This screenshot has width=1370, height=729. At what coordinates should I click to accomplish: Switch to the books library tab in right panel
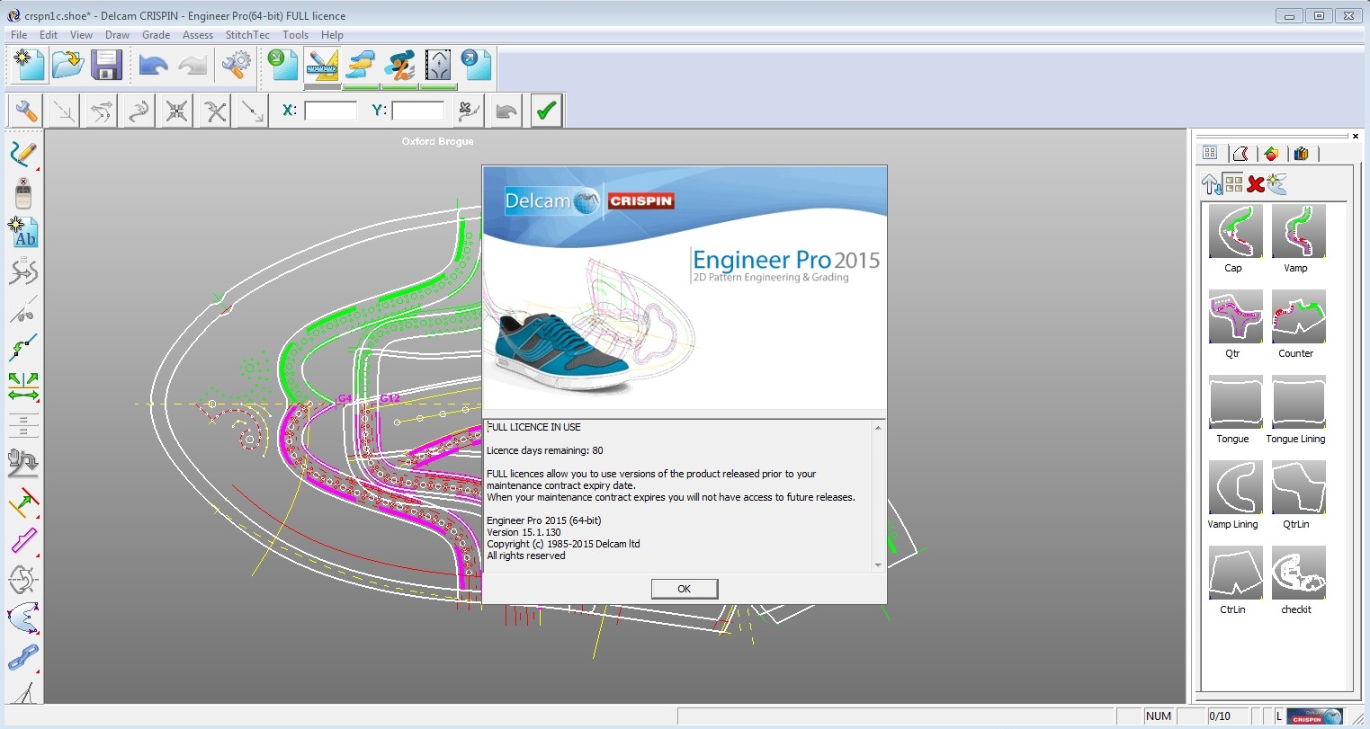pyautogui.click(x=1301, y=154)
